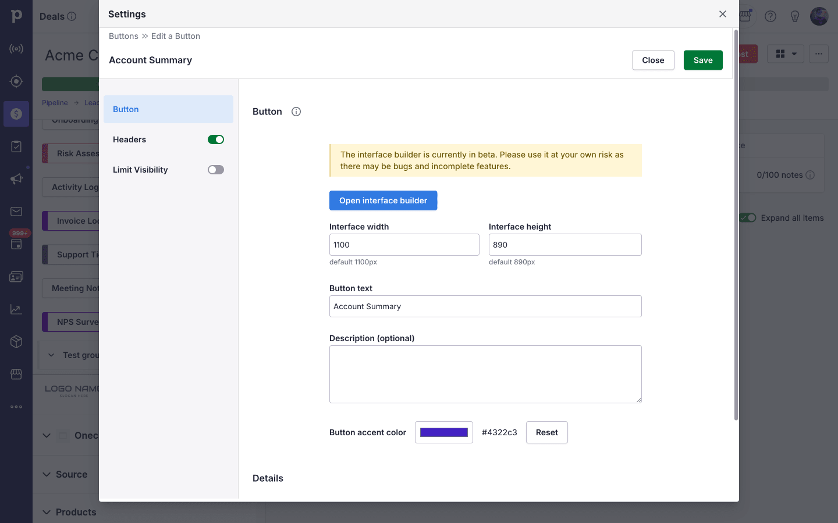
Task: Click the Description text area
Action: 485,374
